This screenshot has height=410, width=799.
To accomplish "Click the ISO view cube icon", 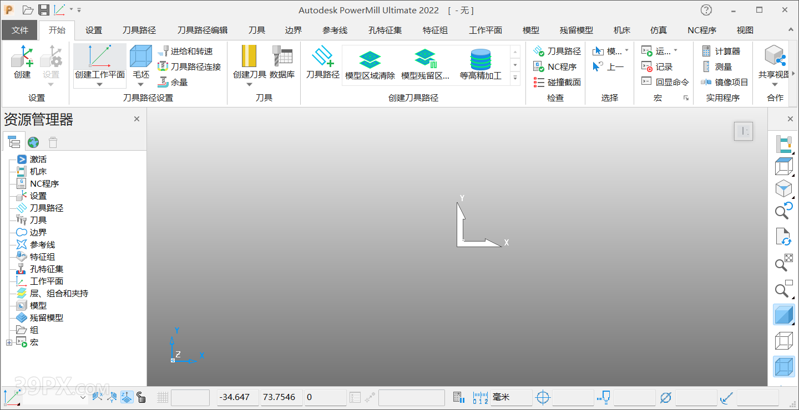I will pyautogui.click(x=783, y=188).
